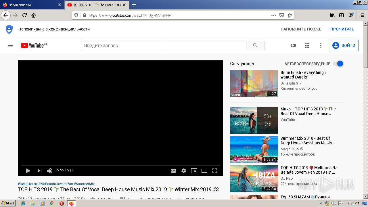Open the video player settings gear
The image size is (368, 207).
[184, 171]
